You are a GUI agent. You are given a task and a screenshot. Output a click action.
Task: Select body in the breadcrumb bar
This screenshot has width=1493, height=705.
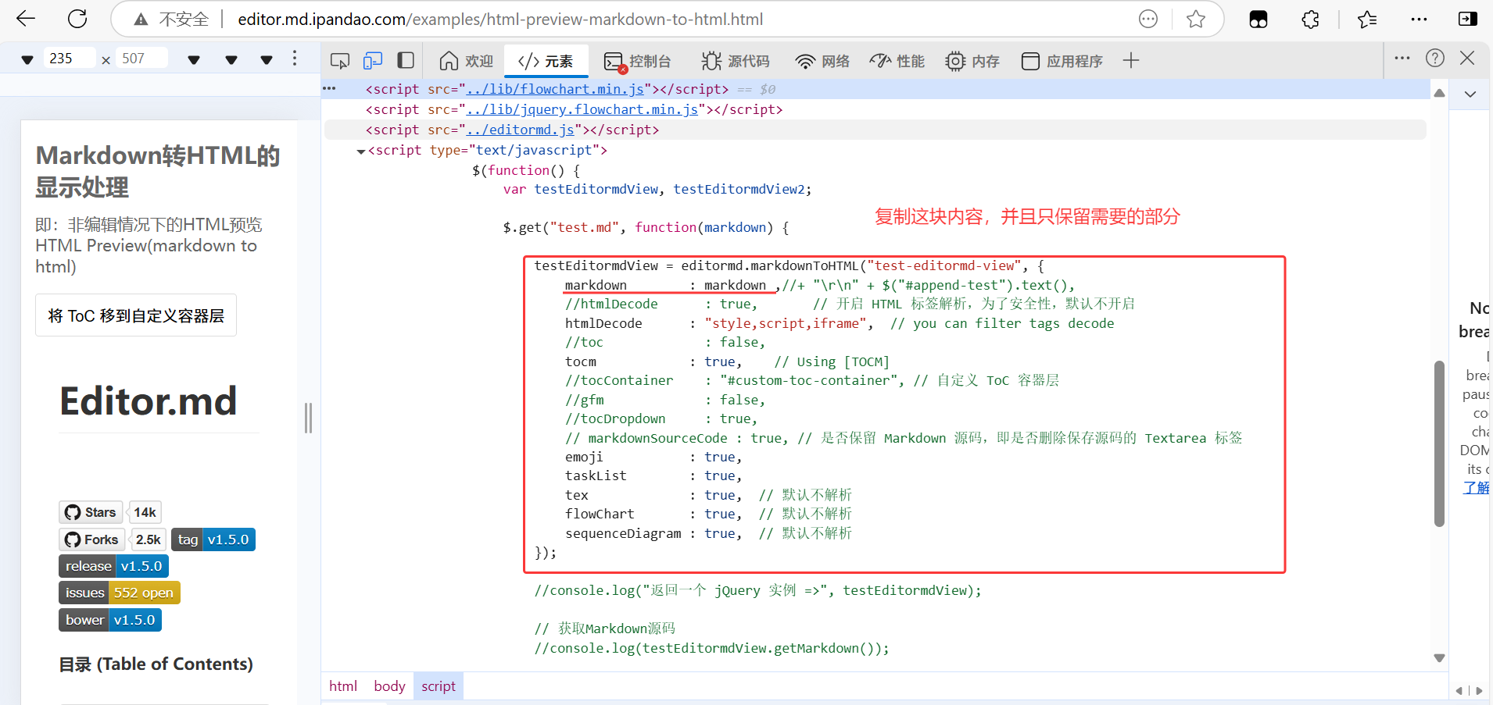click(389, 686)
